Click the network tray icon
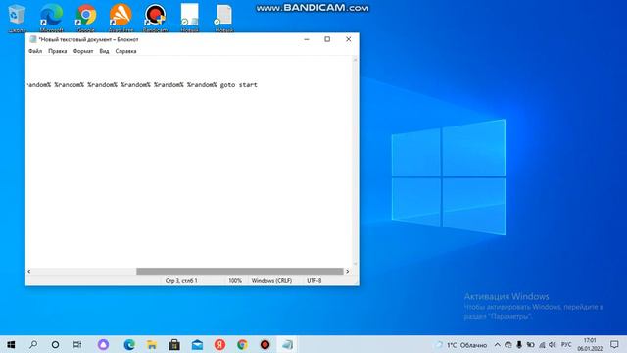Image resolution: width=627 pixels, height=353 pixels. coord(542,345)
